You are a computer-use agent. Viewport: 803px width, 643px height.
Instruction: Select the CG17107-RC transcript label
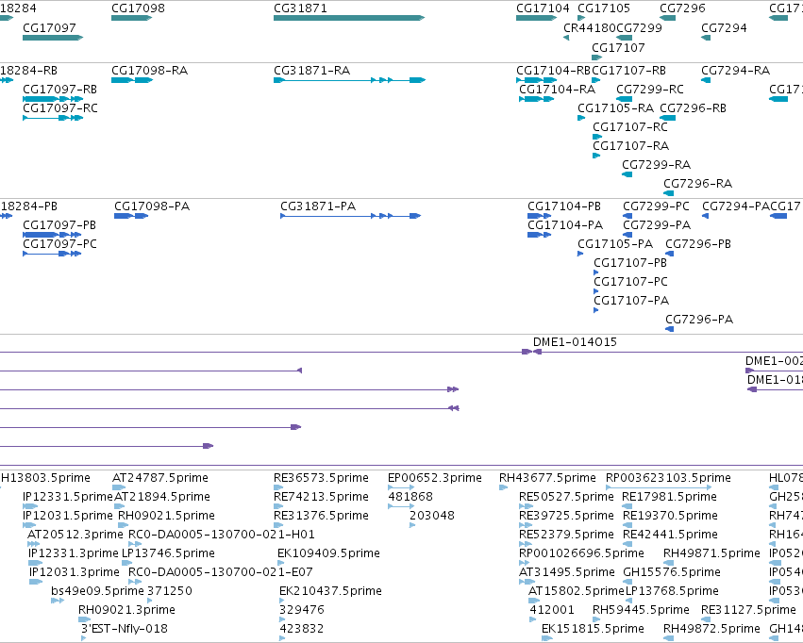[x=630, y=127]
